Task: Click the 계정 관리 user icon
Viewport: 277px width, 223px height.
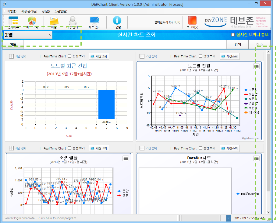Action: [73, 21]
